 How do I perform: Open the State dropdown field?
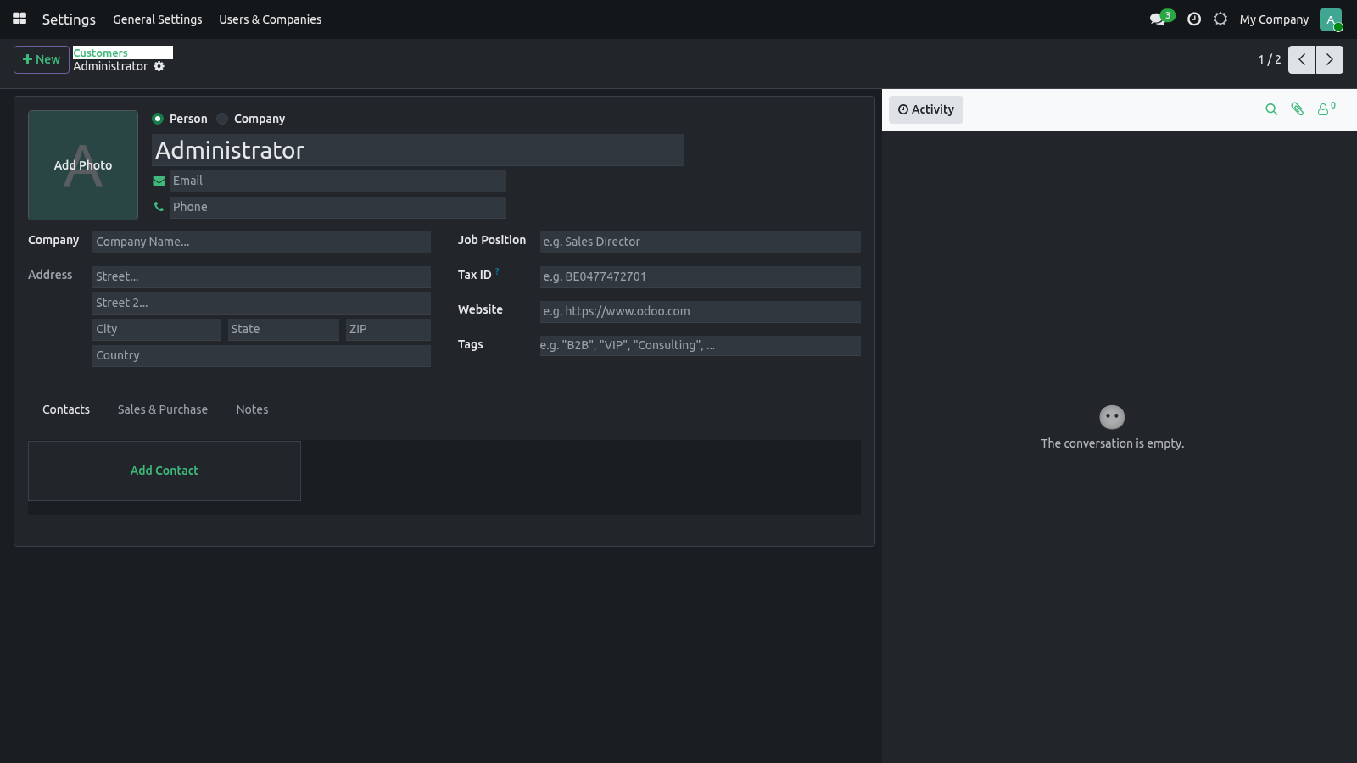pyautogui.click(x=283, y=330)
